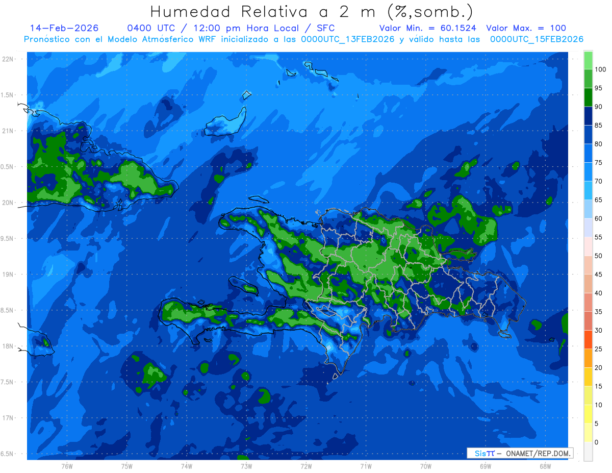Click the "73W" longitude label
This screenshot has height=473, width=612.
coord(246,466)
